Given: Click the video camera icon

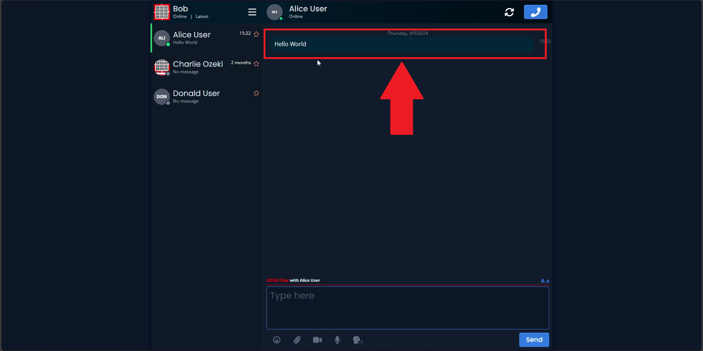Looking at the screenshot, I should [x=317, y=340].
